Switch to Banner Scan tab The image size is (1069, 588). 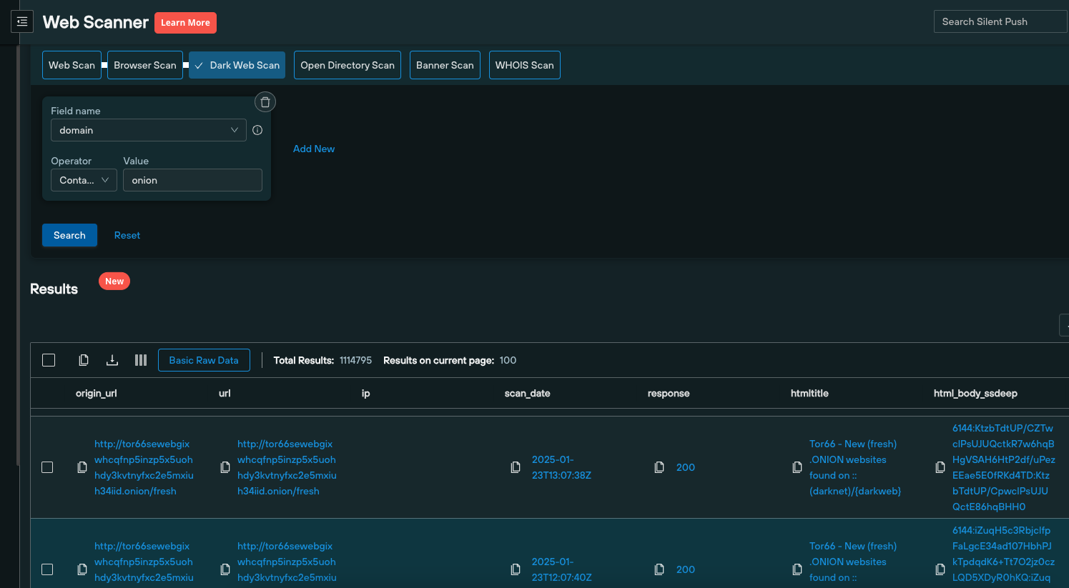445,65
